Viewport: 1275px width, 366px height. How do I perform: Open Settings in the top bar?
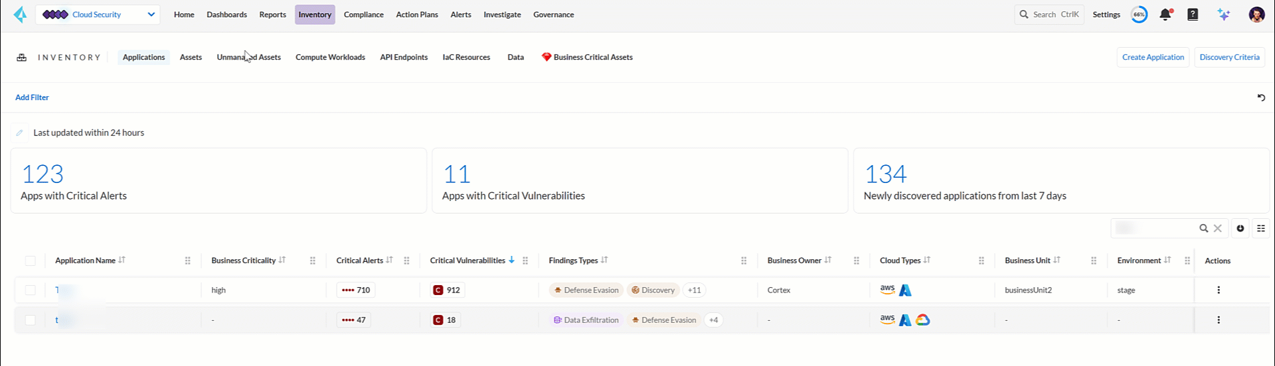pos(1106,15)
